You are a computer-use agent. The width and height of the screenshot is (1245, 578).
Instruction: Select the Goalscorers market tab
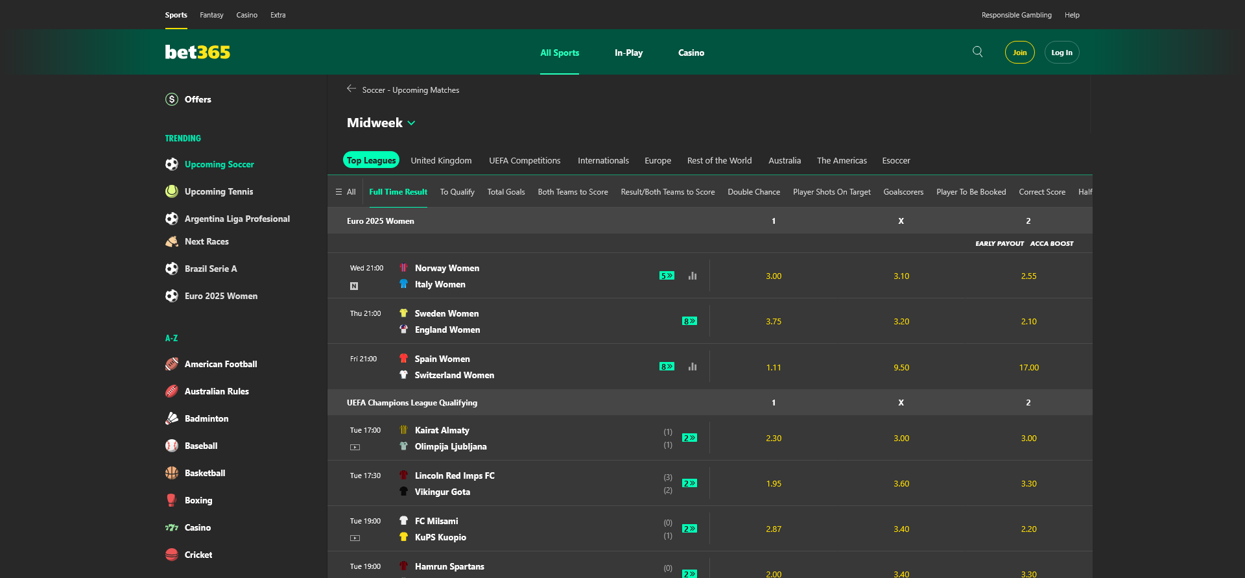903,192
